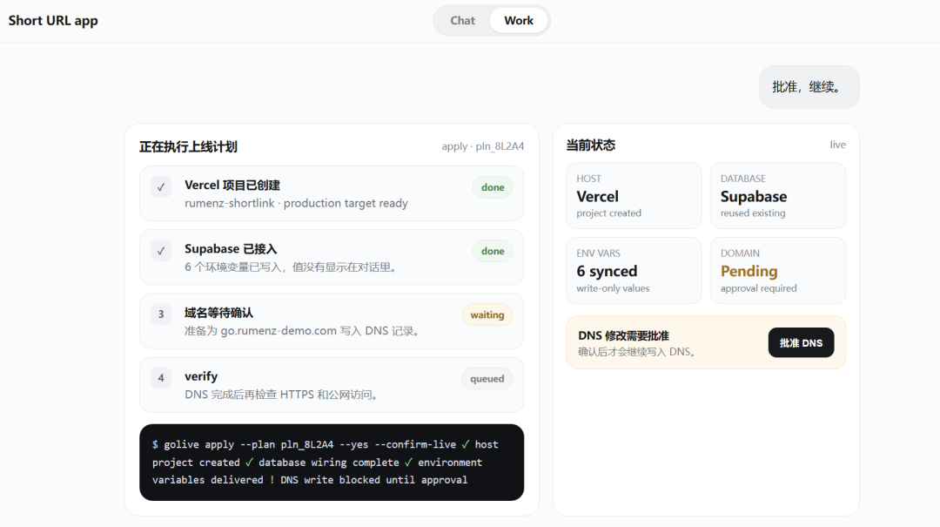Click the checkmark icon for Supabase 已接入
Image resolution: width=940 pixels, height=527 pixels.
coord(161,251)
